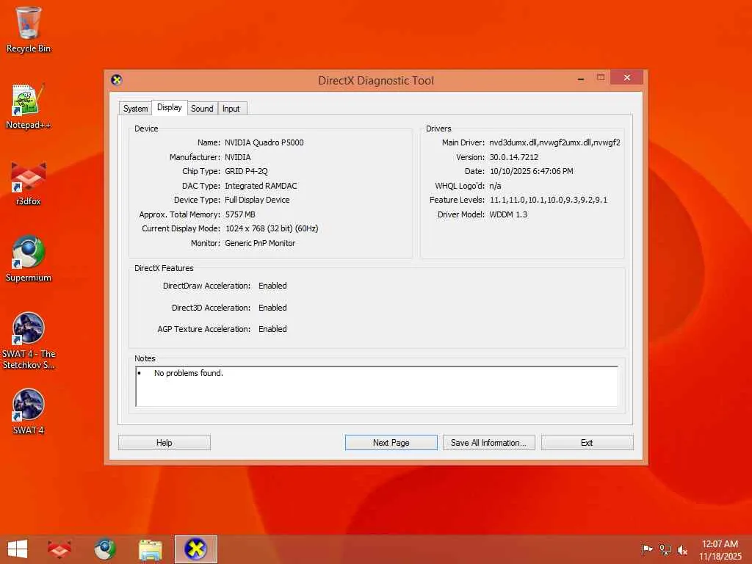Open the network tray icon

coord(665,549)
